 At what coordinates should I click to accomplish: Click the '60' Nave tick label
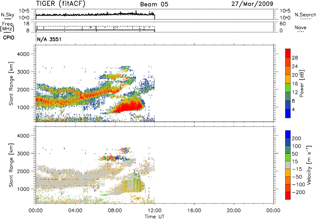pyautogui.click(x=282, y=24)
